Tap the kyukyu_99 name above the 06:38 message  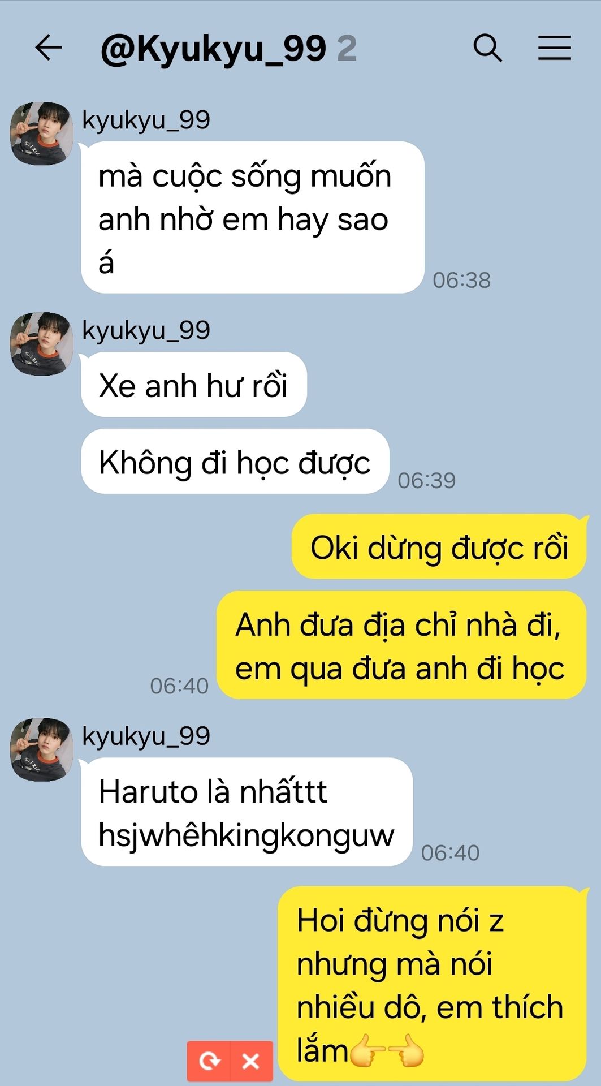(x=146, y=120)
